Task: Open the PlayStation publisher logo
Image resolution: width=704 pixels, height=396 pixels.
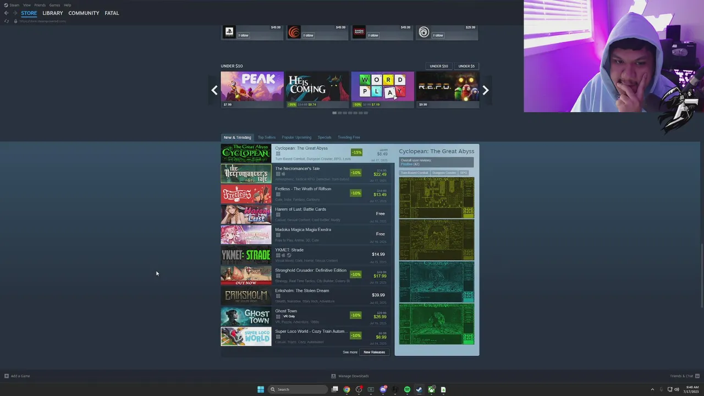Action: 229,32
